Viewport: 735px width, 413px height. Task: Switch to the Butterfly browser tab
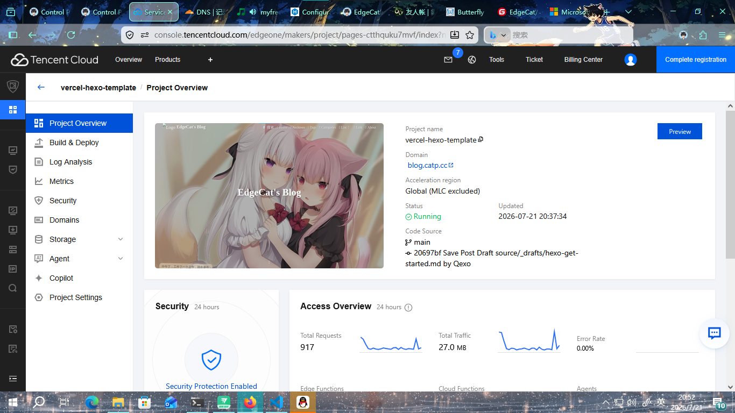click(465, 12)
